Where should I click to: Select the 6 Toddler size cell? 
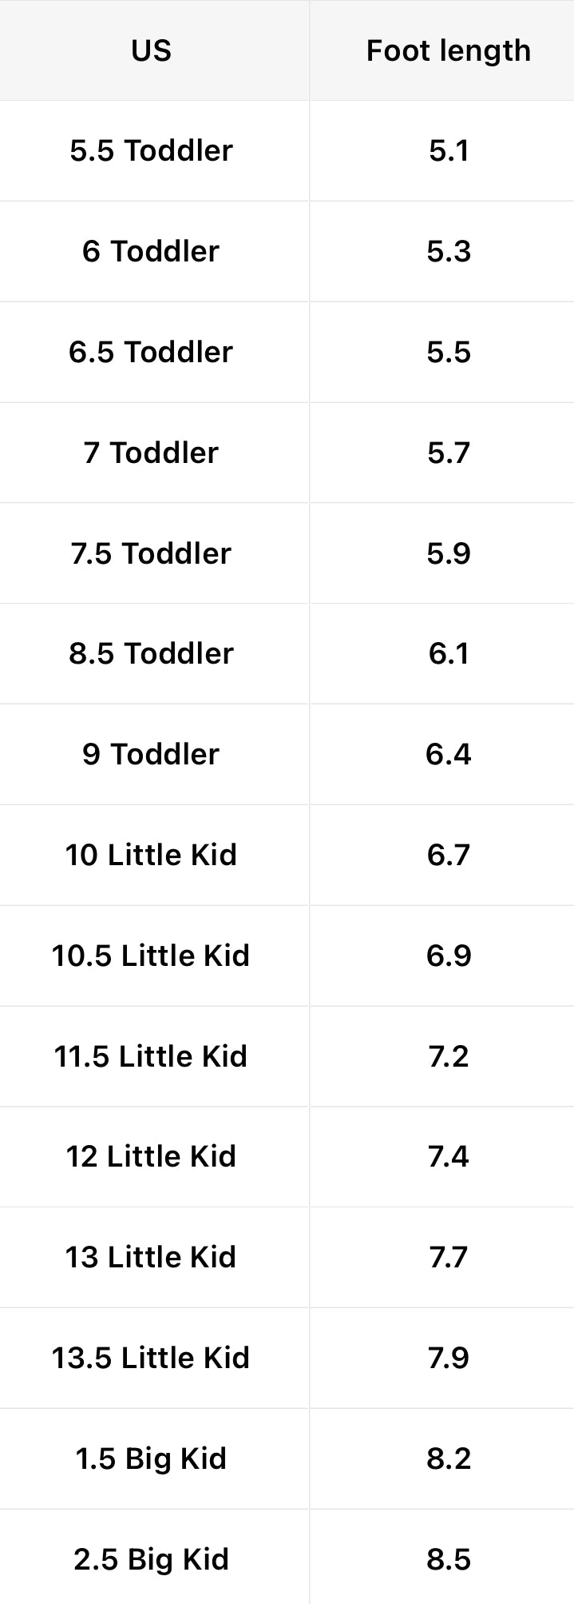pyautogui.click(x=151, y=251)
